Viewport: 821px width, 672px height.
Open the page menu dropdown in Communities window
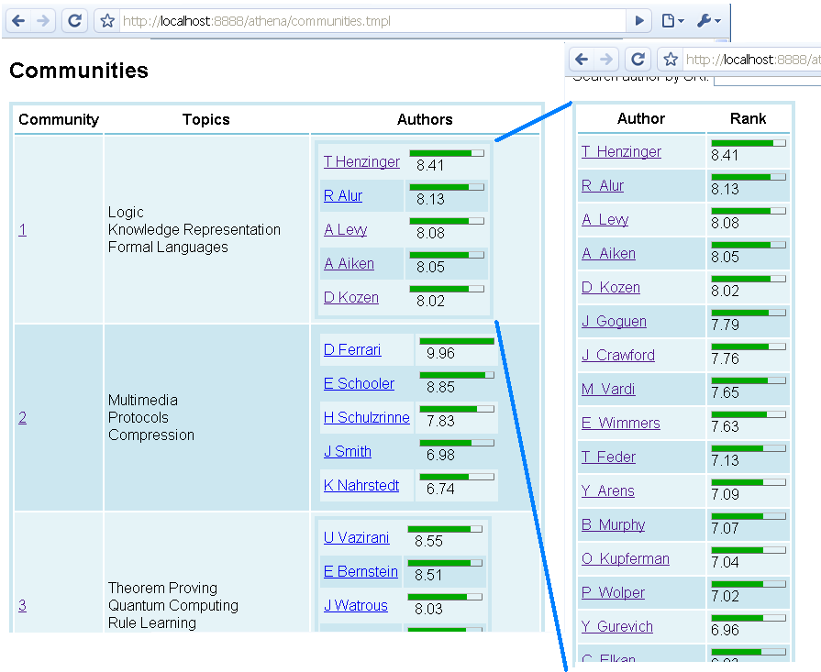(672, 21)
